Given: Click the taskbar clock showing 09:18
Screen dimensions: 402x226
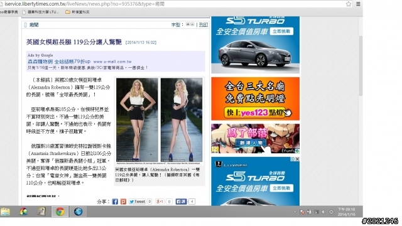Looking at the screenshot, I should pos(346,212).
